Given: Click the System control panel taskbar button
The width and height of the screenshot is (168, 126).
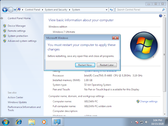Looking at the screenshot, I should click(x=57, y=122).
